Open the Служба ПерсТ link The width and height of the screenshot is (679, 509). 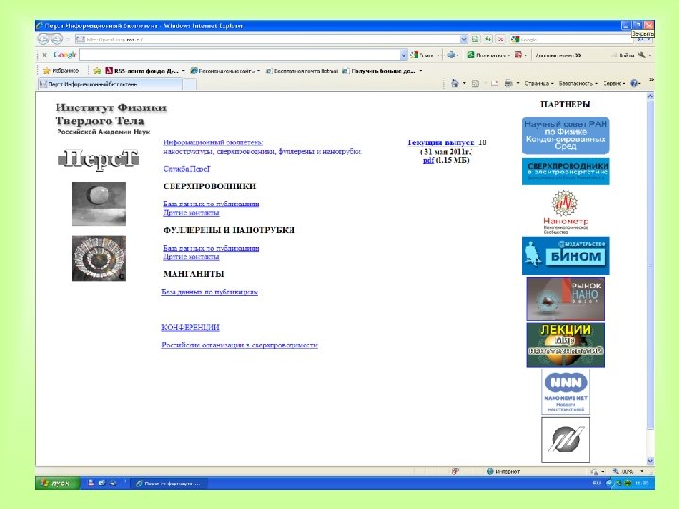(x=187, y=169)
